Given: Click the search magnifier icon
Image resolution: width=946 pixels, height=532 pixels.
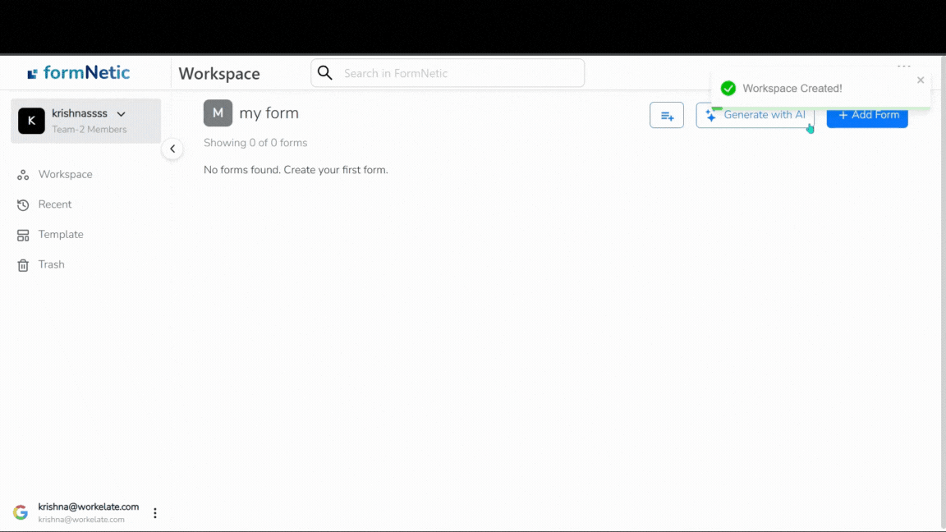Looking at the screenshot, I should point(325,73).
